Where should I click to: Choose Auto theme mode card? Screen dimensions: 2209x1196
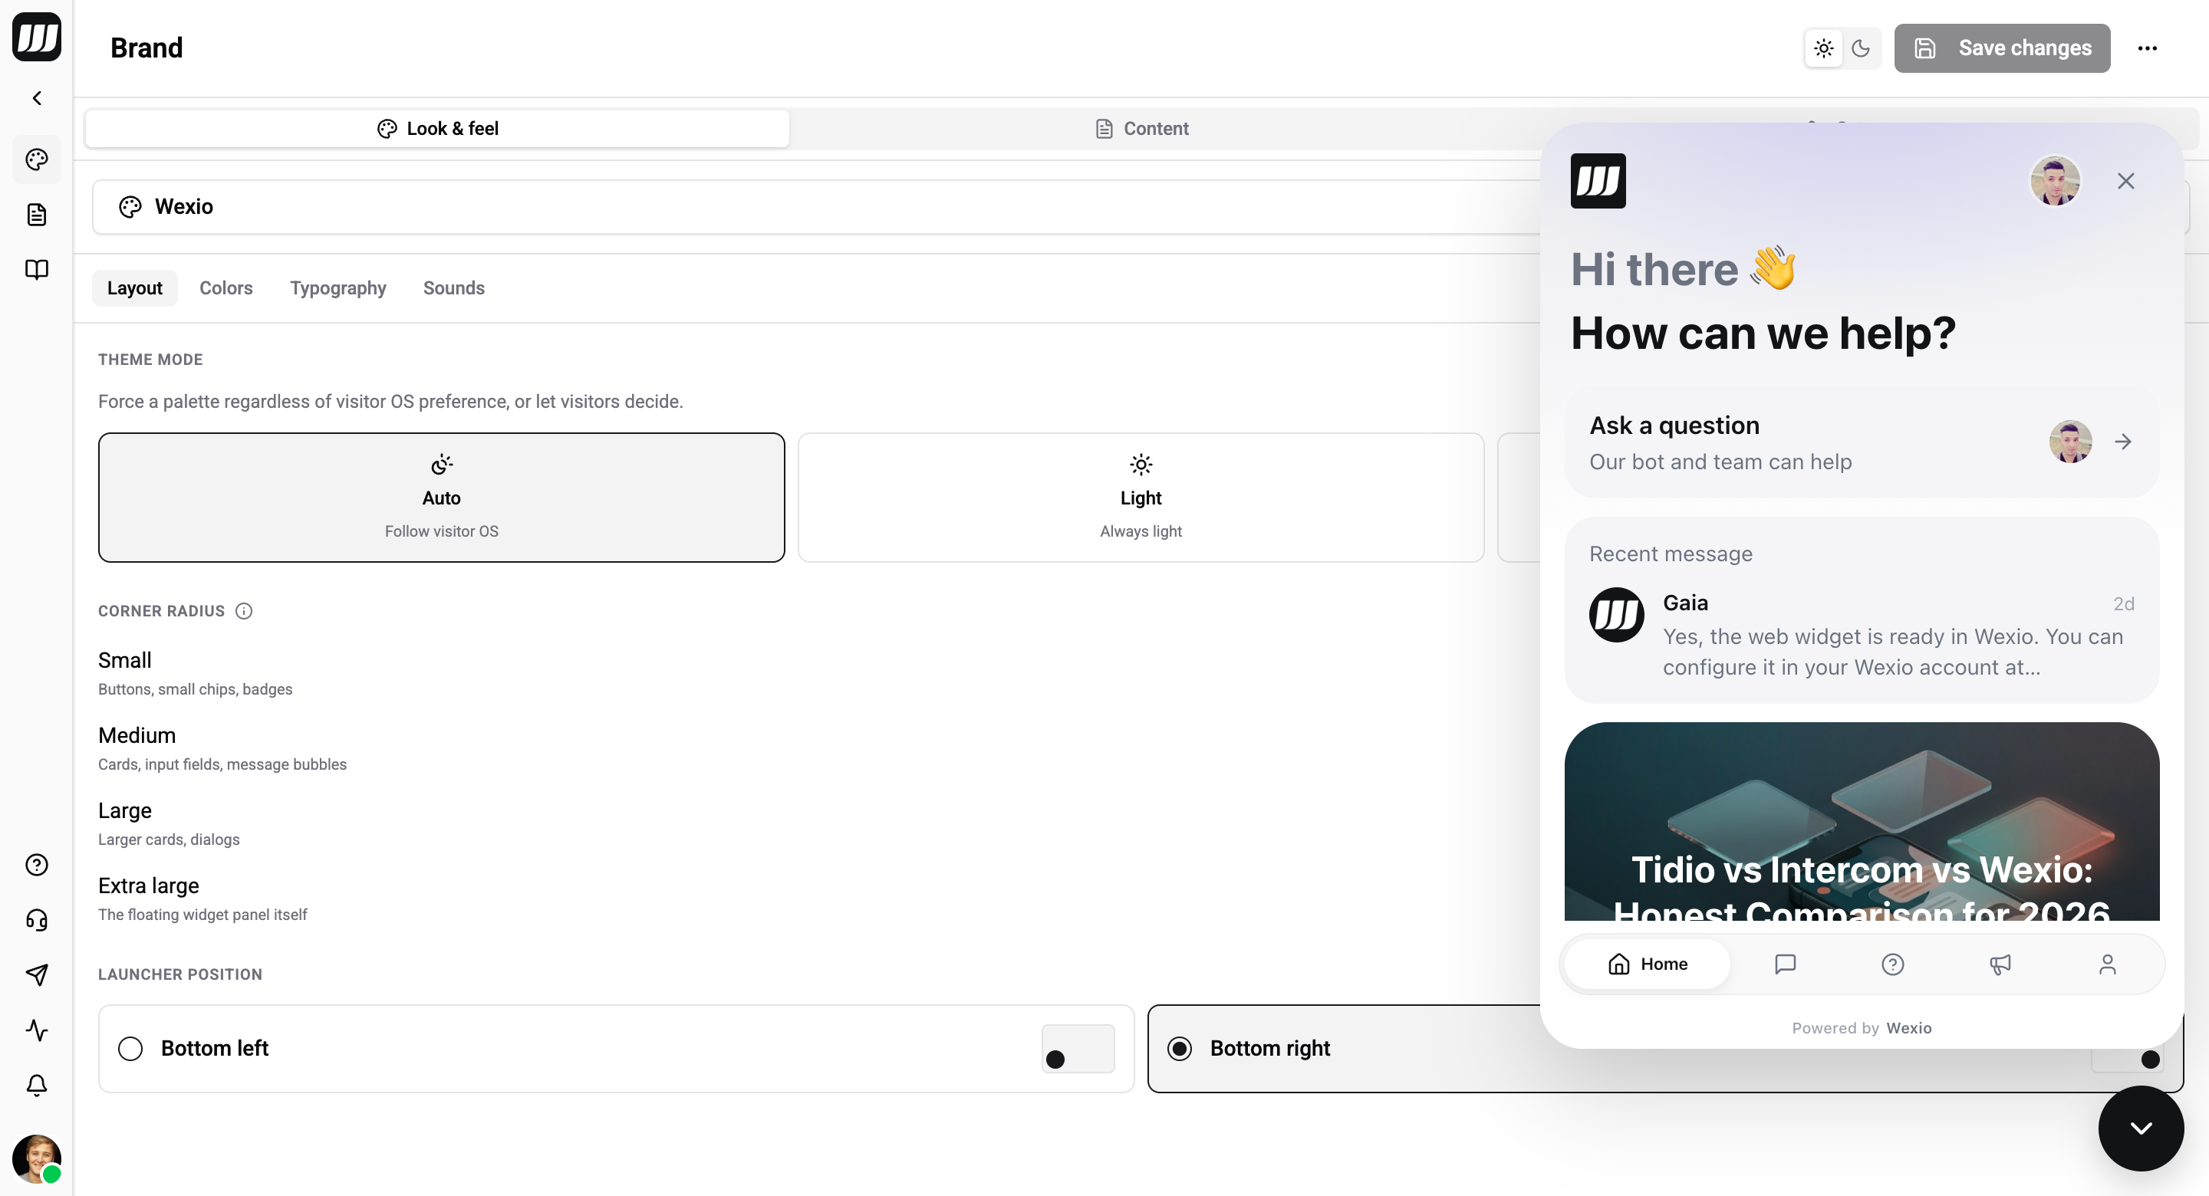tap(442, 498)
